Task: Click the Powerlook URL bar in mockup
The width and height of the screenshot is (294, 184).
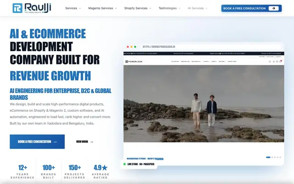Action: (x=210, y=47)
